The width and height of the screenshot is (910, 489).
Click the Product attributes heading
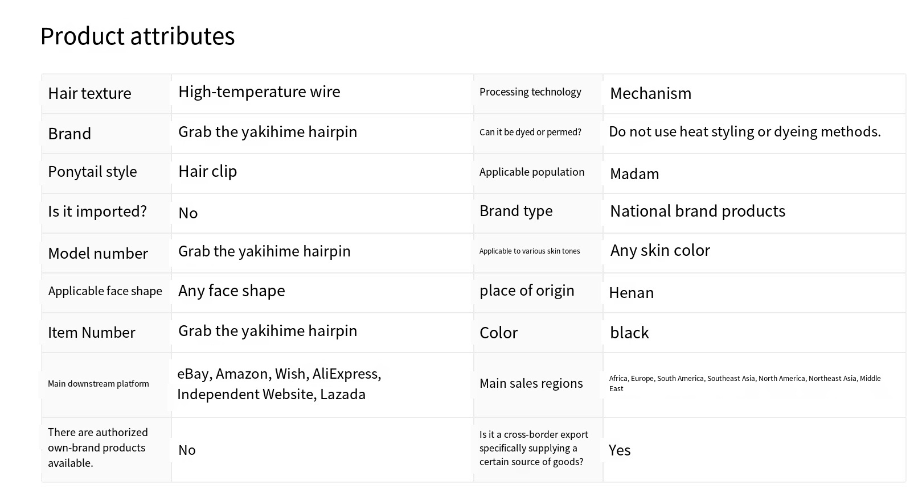137,36
